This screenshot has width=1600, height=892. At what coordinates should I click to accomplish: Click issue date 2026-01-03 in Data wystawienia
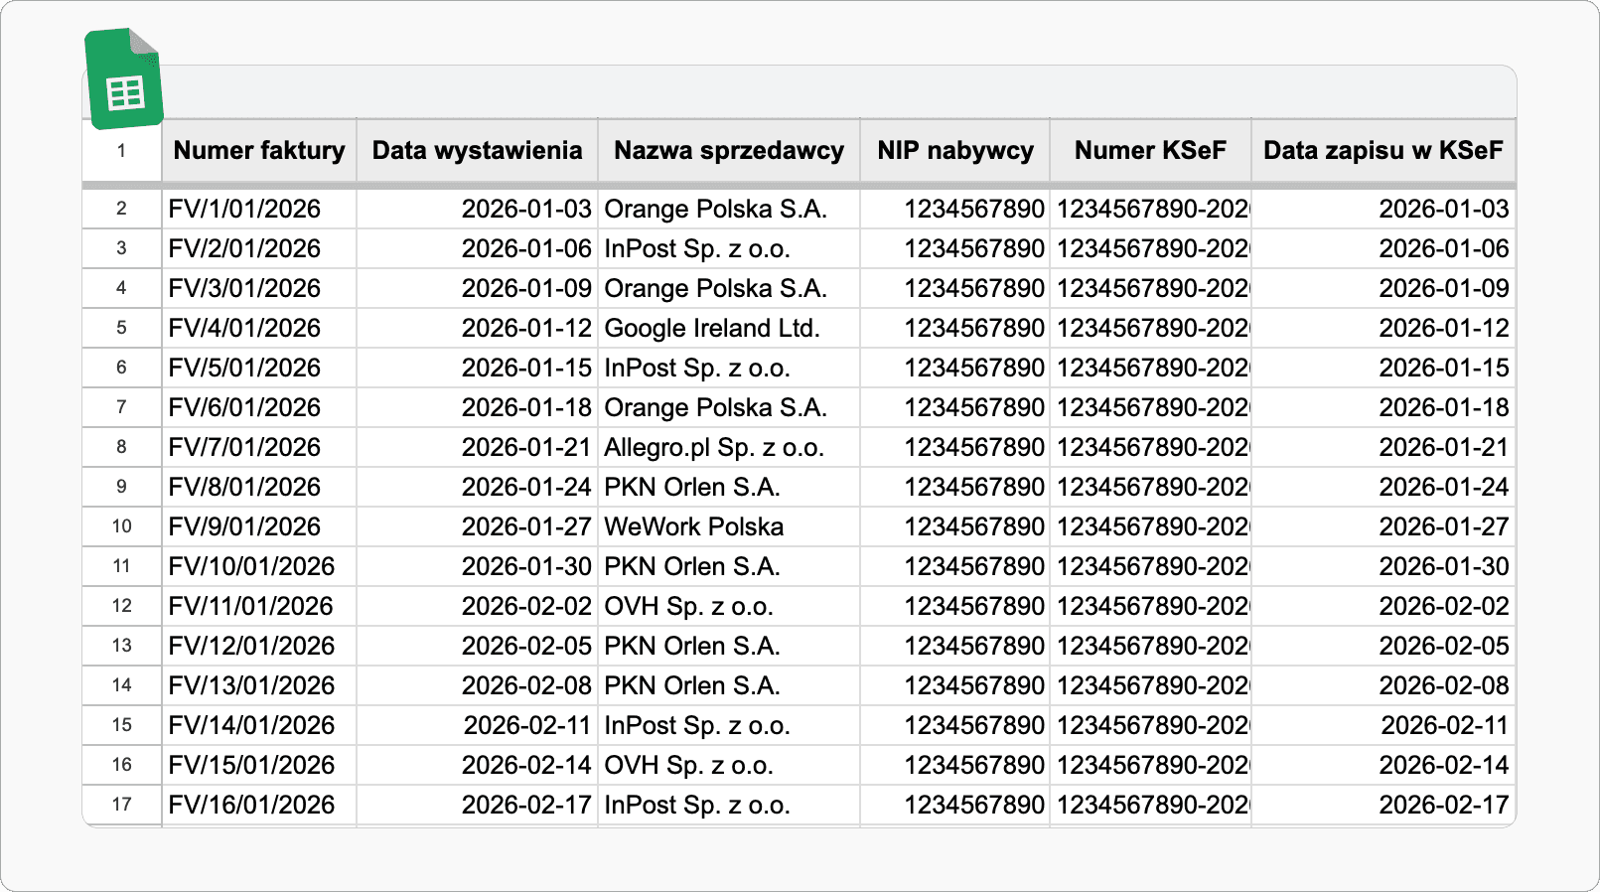click(477, 209)
